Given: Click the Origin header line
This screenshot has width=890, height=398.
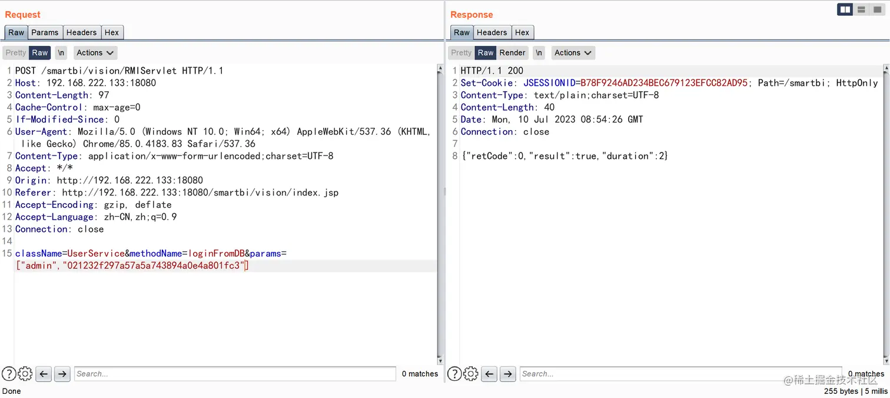Looking at the screenshot, I should coord(109,180).
